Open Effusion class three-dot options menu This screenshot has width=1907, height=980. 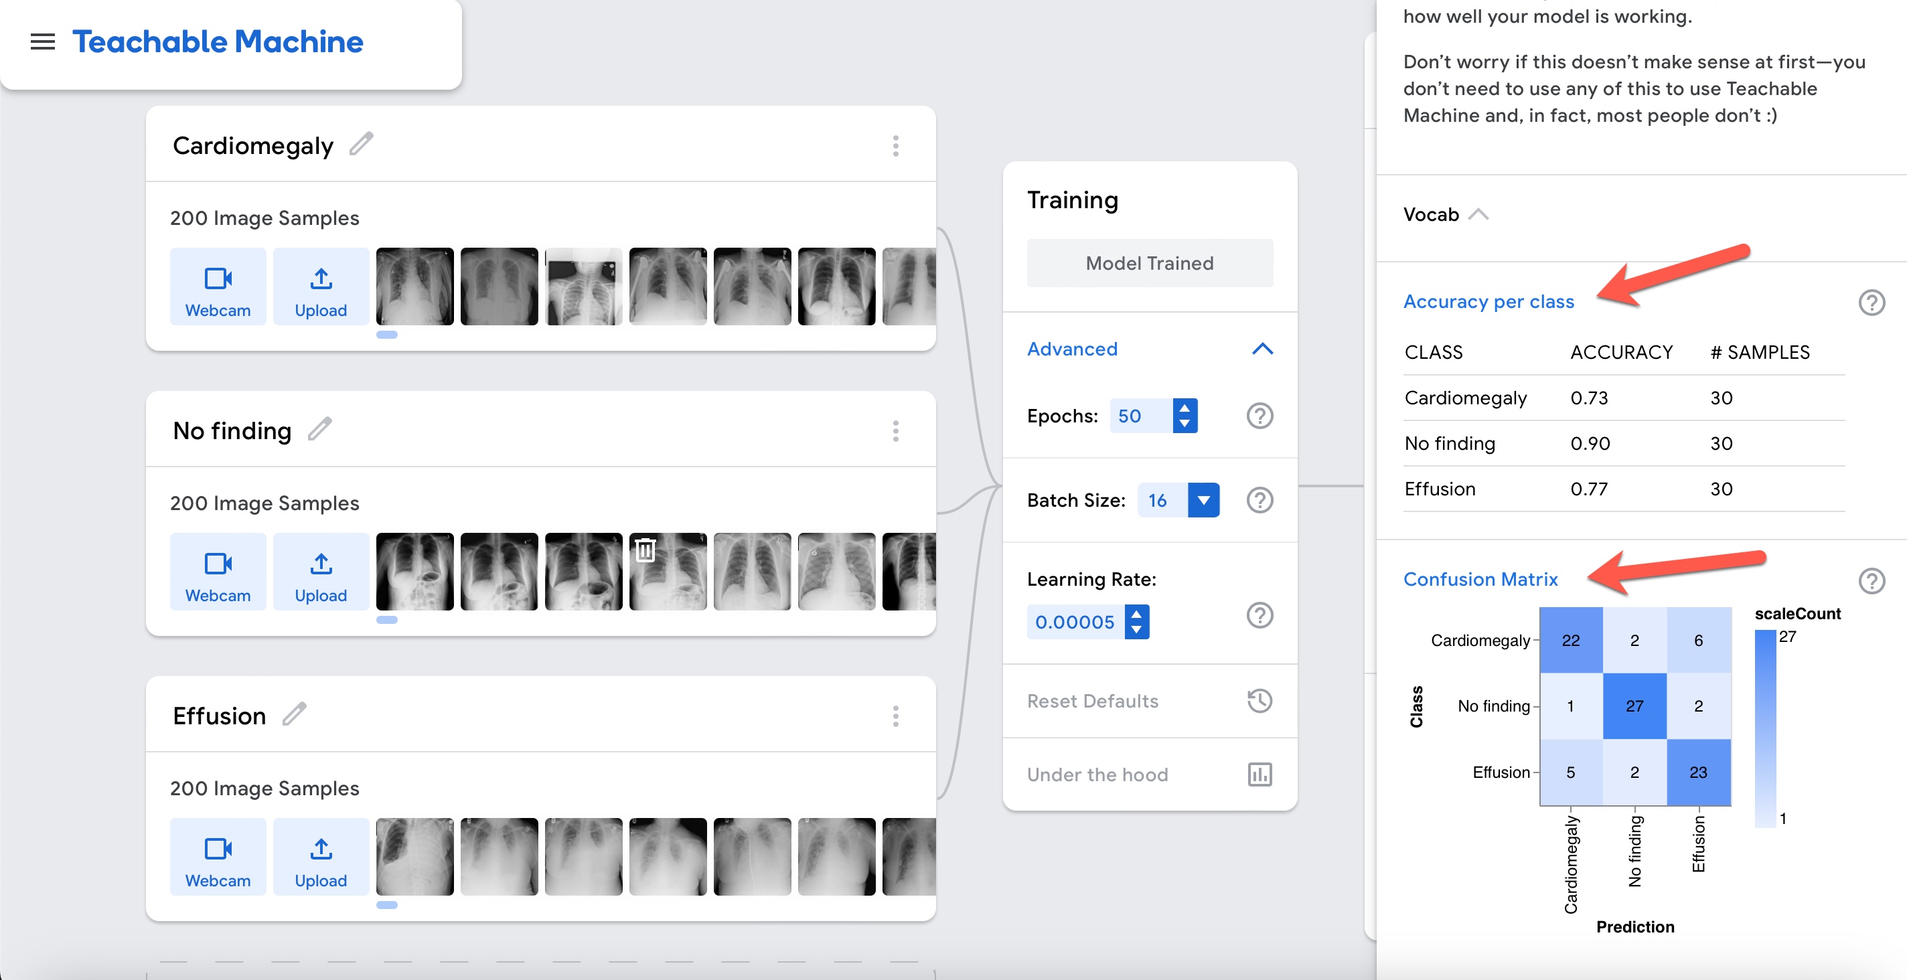point(896,716)
